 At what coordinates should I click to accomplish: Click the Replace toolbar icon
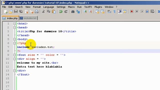tap(78, 12)
